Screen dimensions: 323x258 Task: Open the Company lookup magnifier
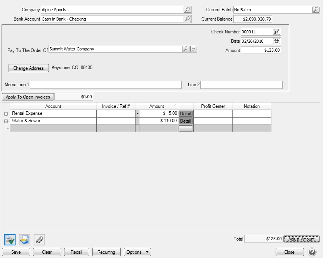point(187,10)
